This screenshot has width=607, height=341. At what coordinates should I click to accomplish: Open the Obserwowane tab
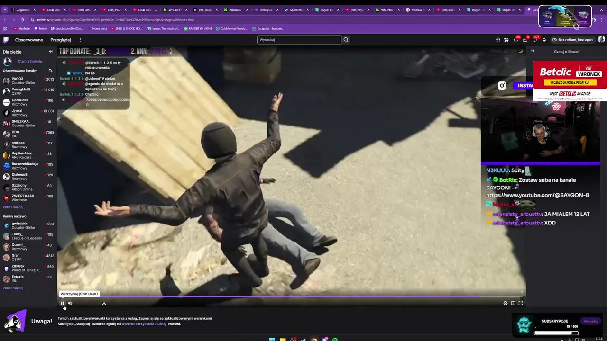[29, 40]
